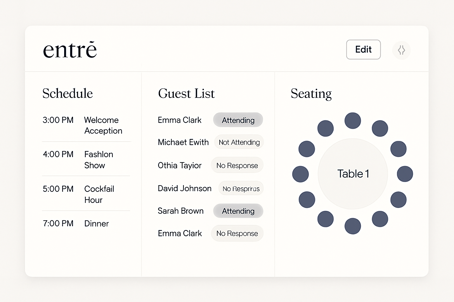Open the Seating section heading
The width and height of the screenshot is (454, 302).
click(311, 93)
